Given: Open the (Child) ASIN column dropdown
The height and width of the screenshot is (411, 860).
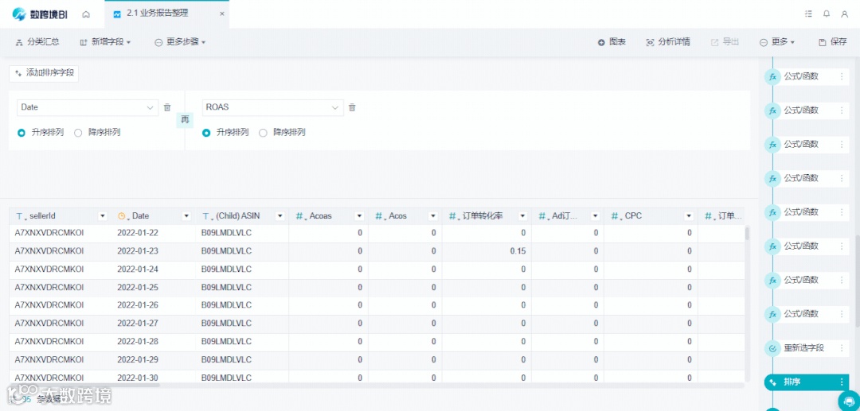Looking at the screenshot, I should coord(279,216).
